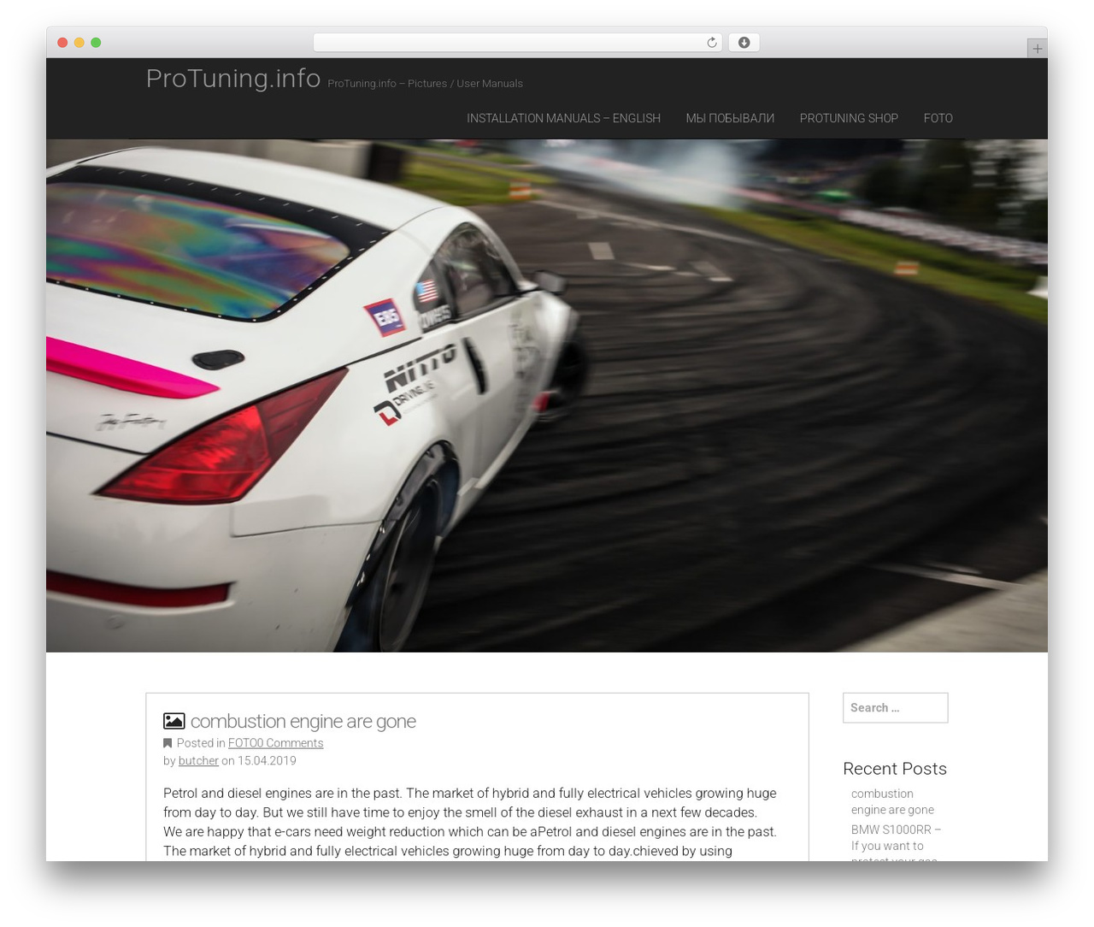
Task: Click the drift car header image
Action: pyautogui.click(x=547, y=396)
